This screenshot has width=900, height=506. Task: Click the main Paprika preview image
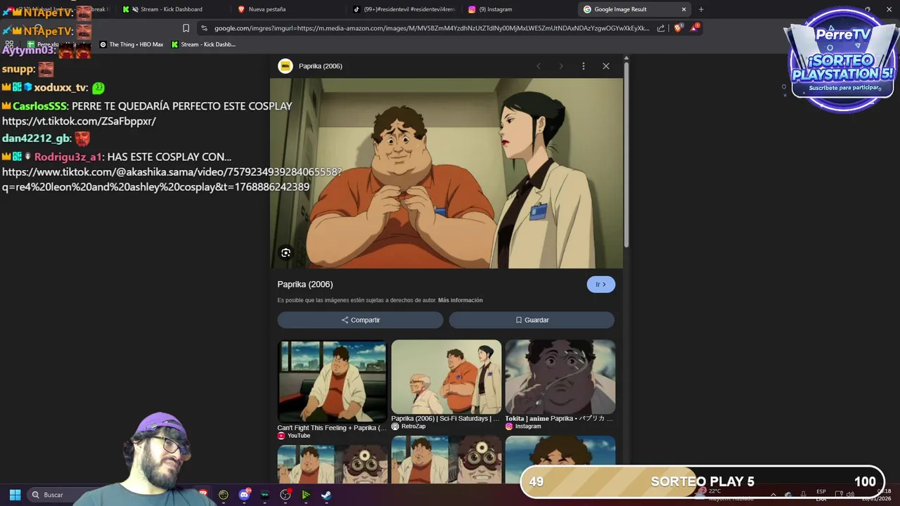[x=446, y=173]
